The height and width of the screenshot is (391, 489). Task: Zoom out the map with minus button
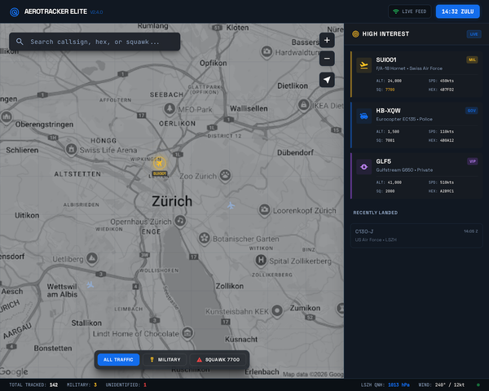coord(327,59)
